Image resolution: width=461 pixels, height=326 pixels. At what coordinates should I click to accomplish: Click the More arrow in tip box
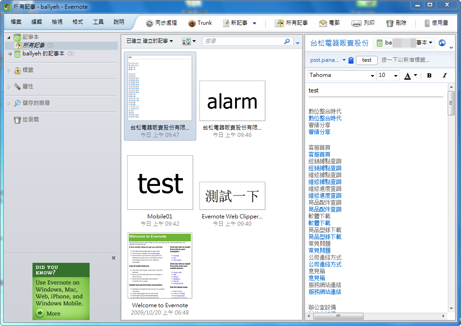pos(40,313)
